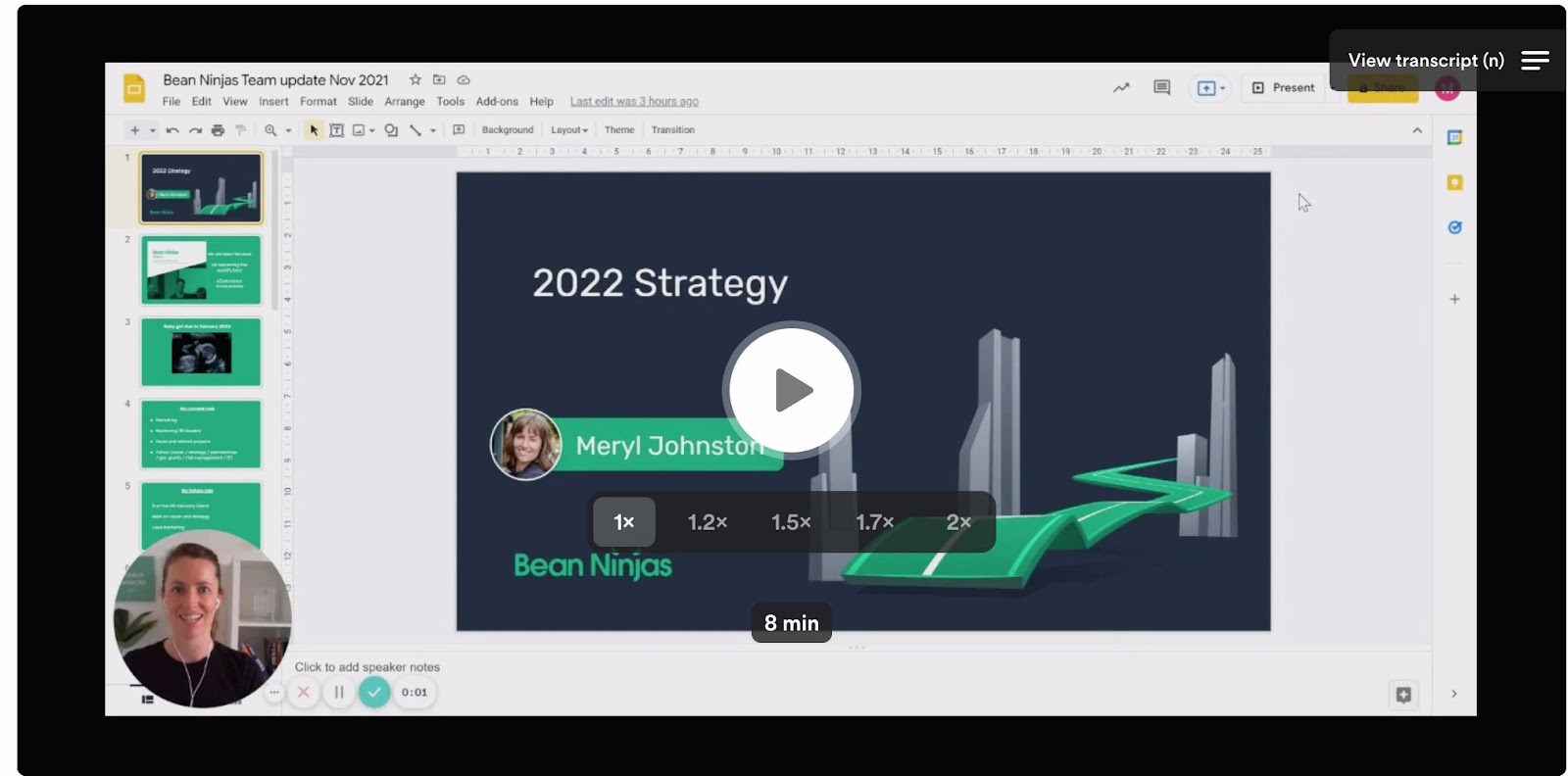Click the Transition button
Image resolution: width=1568 pixels, height=776 pixels.
point(673,130)
